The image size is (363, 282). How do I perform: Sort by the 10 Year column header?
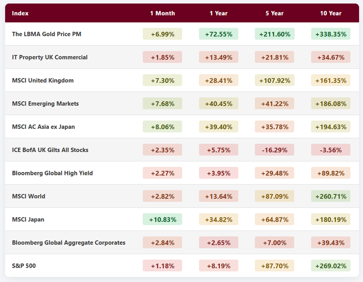[x=330, y=13]
